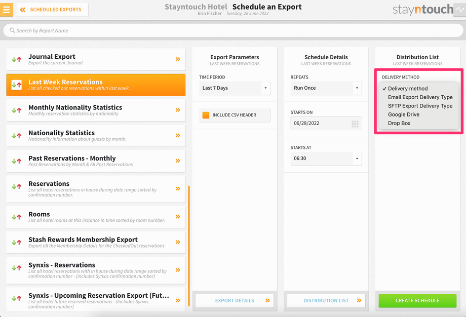Click the Reservations row arrows icon

click(x=17, y=186)
